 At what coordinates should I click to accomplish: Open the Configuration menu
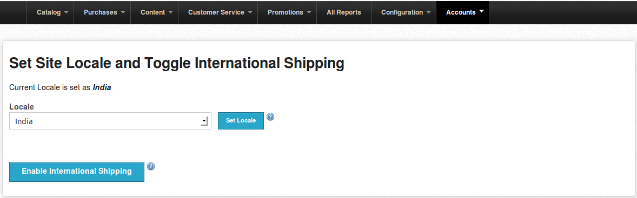404,12
